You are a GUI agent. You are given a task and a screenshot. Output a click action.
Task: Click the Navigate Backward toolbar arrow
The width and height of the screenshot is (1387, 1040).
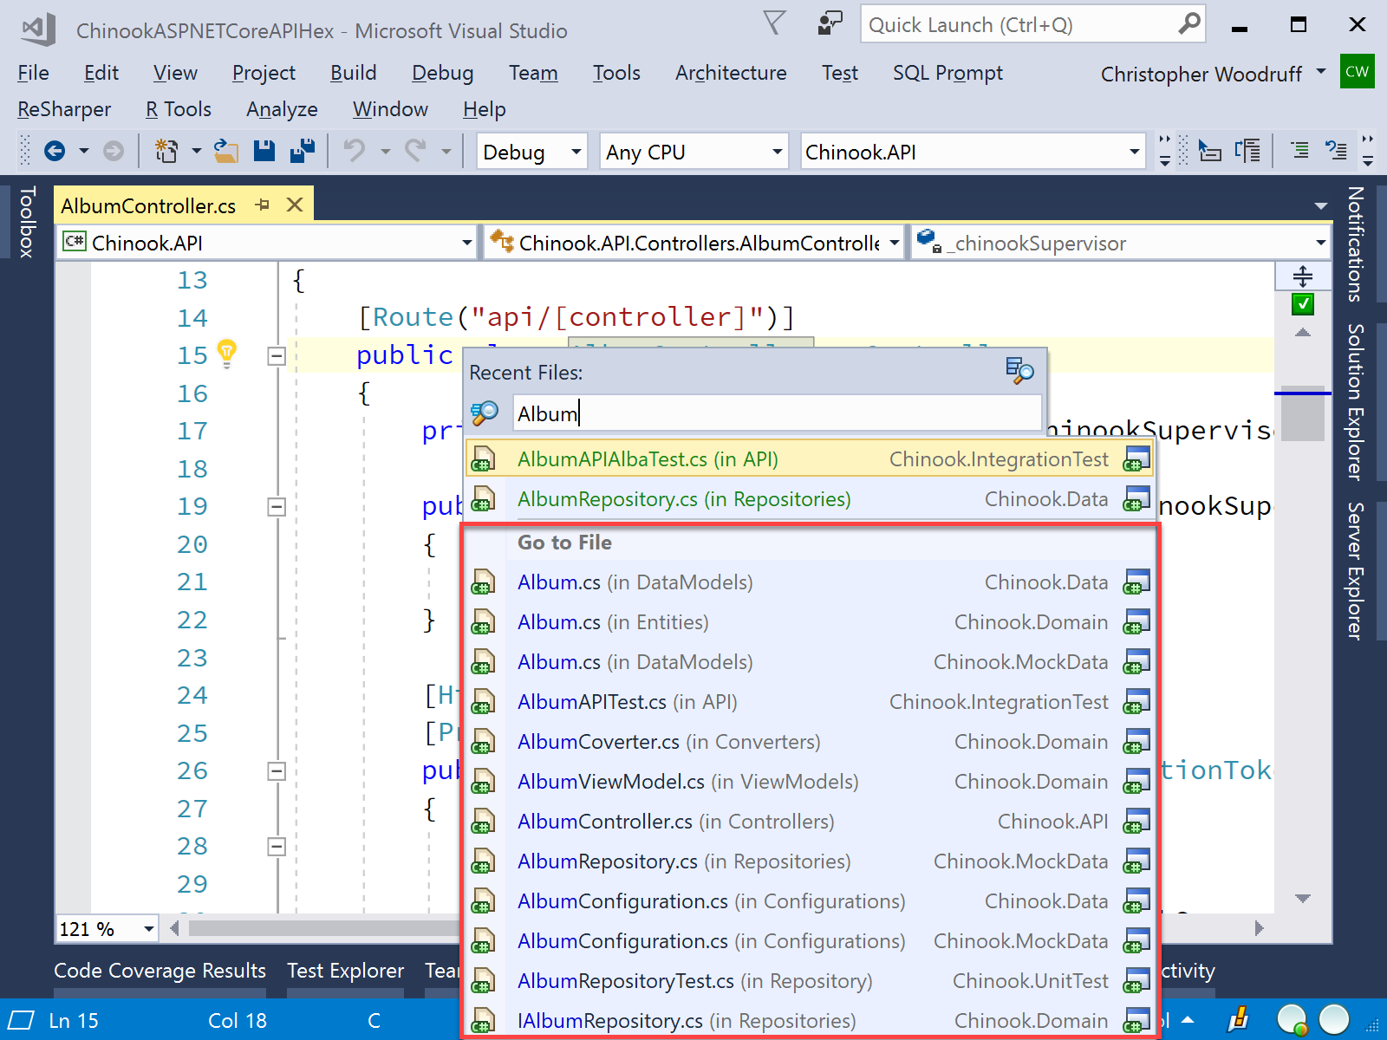pos(55,152)
